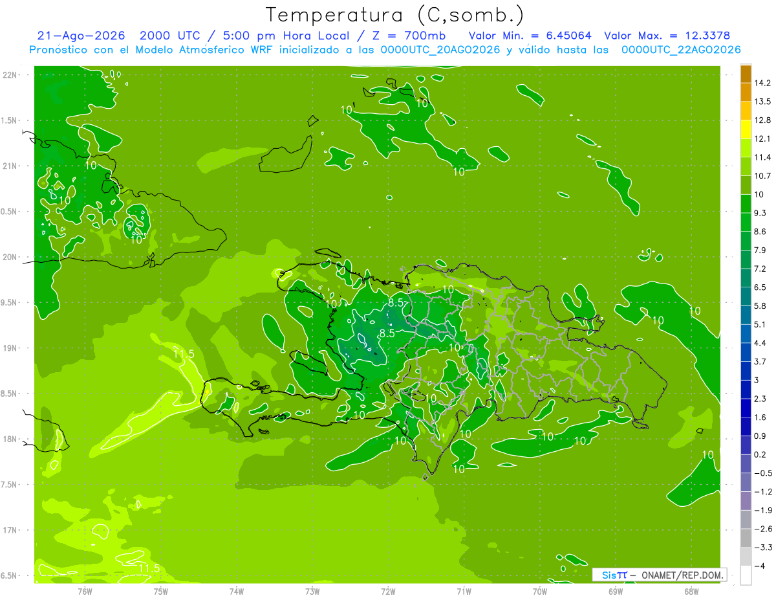Screen dimensions: 776x600
Task: Click "Valor Min. = 6.45064"
Action: pyautogui.click(x=530, y=36)
